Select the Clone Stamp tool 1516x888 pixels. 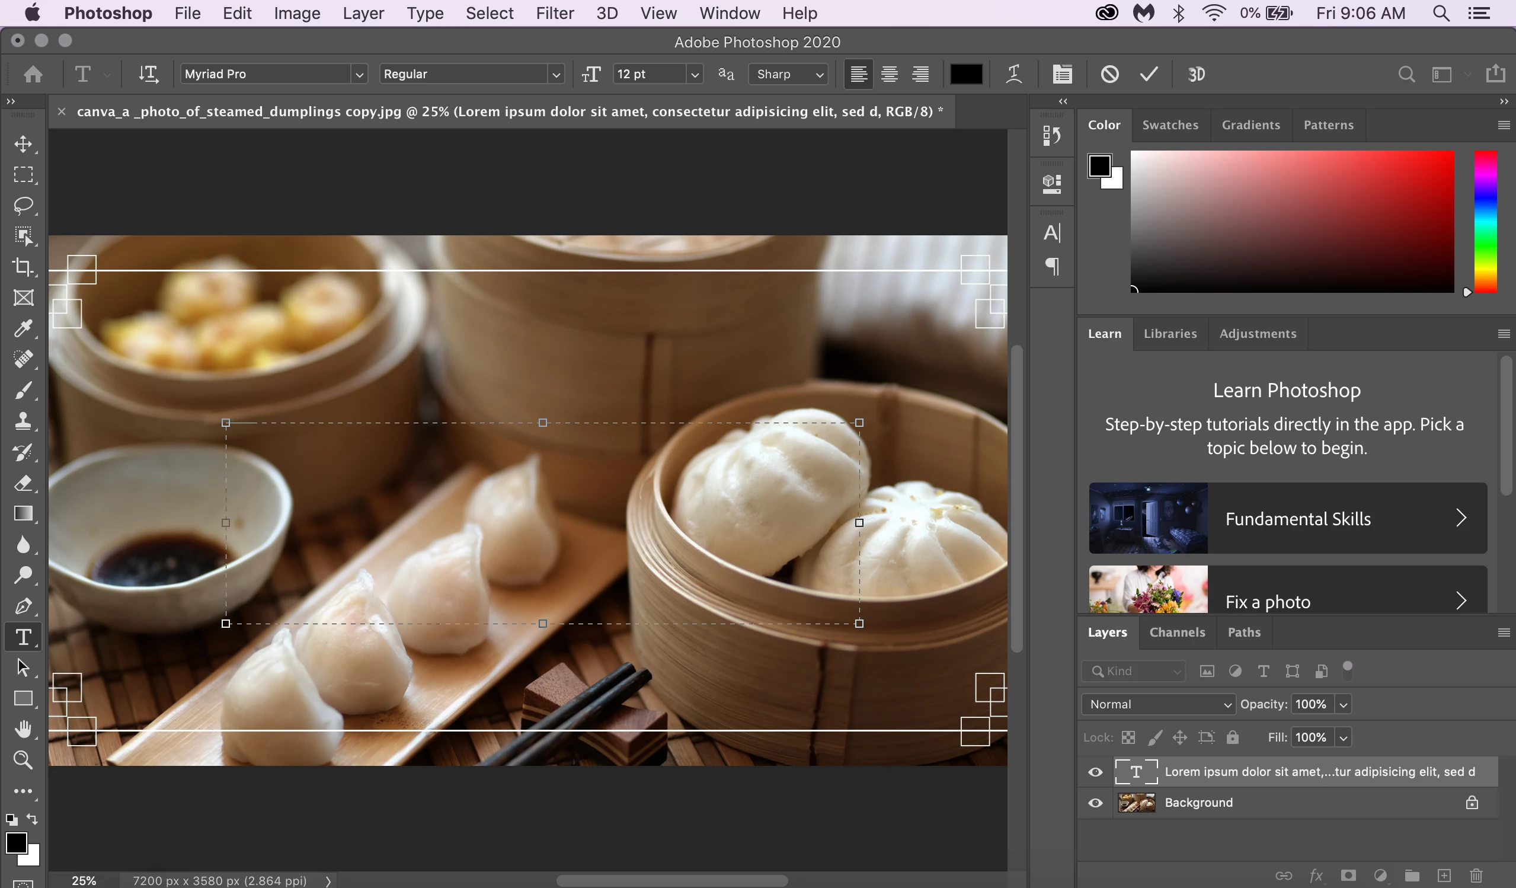[24, 420]
